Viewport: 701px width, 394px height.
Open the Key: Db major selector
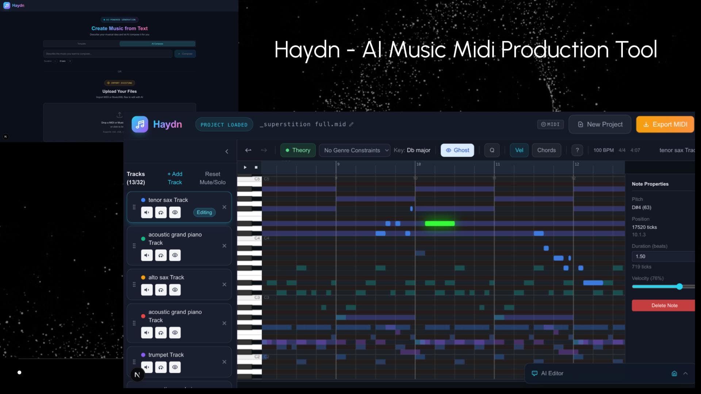(x=412, y=150)
